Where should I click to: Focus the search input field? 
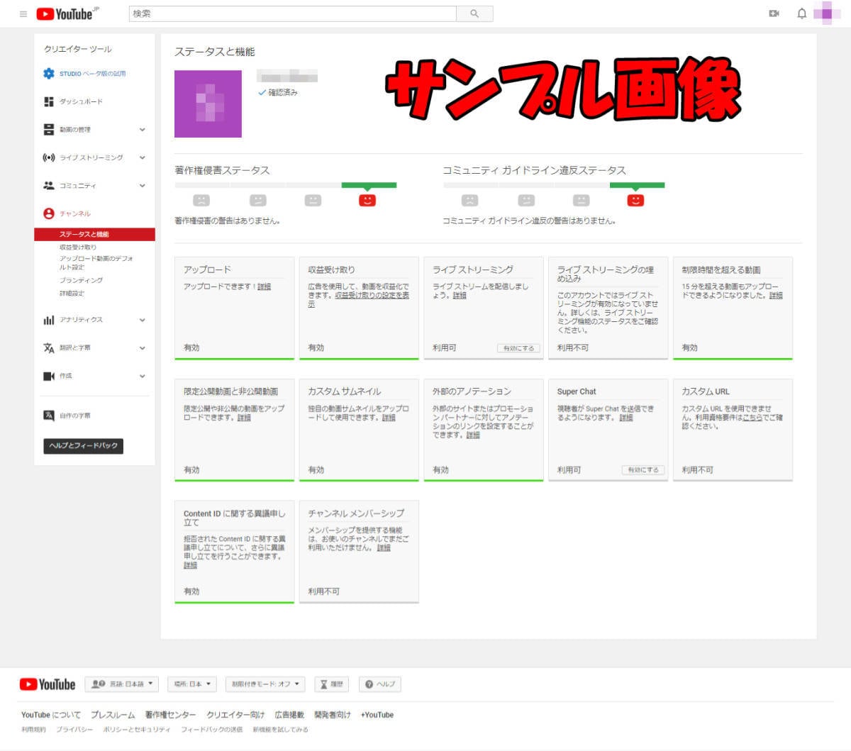click(293, 13)
